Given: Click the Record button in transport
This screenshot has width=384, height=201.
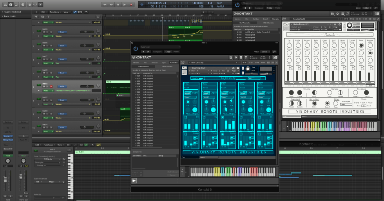Looking at the screenshot, I should (x=130, y=5).
